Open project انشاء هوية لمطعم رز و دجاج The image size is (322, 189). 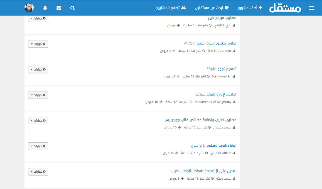214,146
